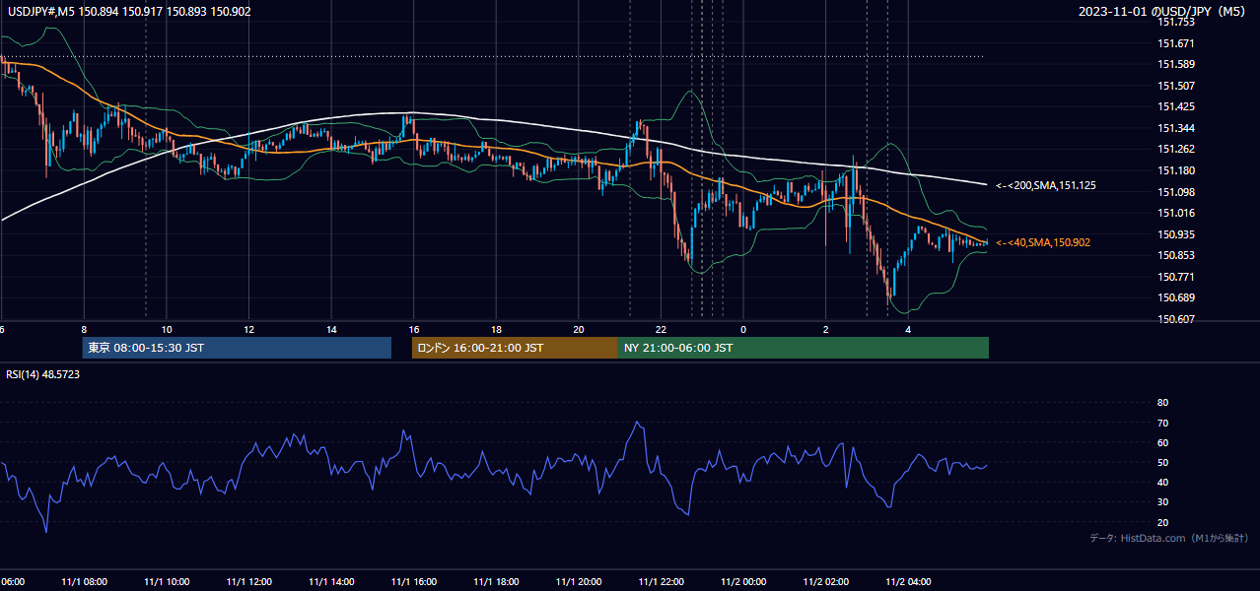
Task: Select price axis value 151.589
Action: (1176, 65)
